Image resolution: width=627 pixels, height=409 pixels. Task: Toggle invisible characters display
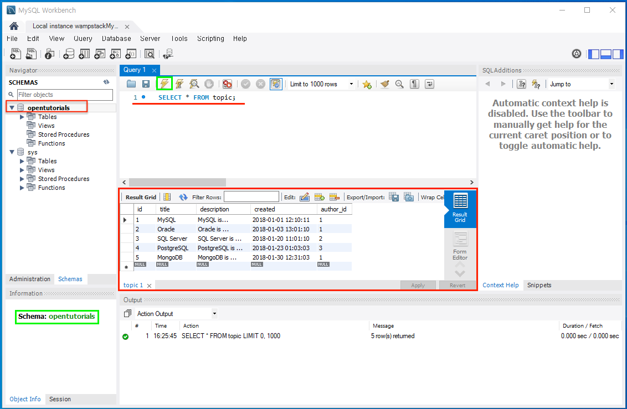(x=415, y=84)
